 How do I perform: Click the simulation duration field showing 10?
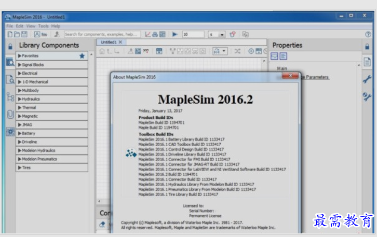pyautogui.click(x=193, y=34)
